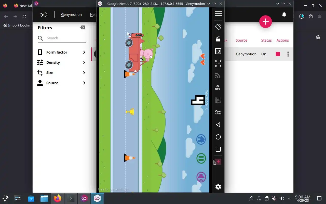The image size is (326, 204).
Task: Tap the blue arrow button in game
Action: (x=201, y=139)
